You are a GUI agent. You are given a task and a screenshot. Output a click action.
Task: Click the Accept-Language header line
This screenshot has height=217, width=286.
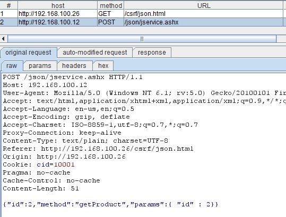[x=68, y=109]
